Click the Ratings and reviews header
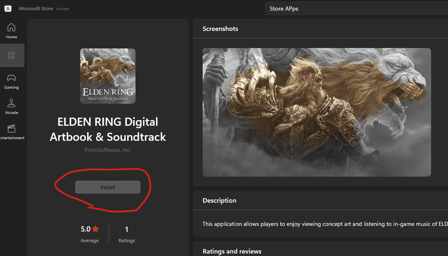This screenshot has width=448, height=256. point(232,251)
